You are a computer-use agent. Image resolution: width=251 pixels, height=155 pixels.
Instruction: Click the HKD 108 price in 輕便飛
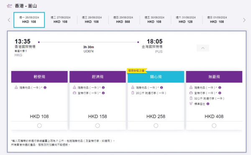point(39,117)
